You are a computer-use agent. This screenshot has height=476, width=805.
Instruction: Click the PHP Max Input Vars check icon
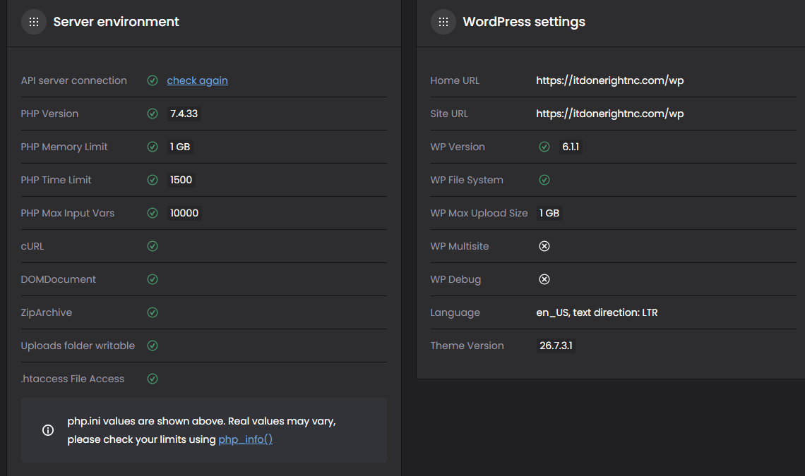tap(153, 213)
